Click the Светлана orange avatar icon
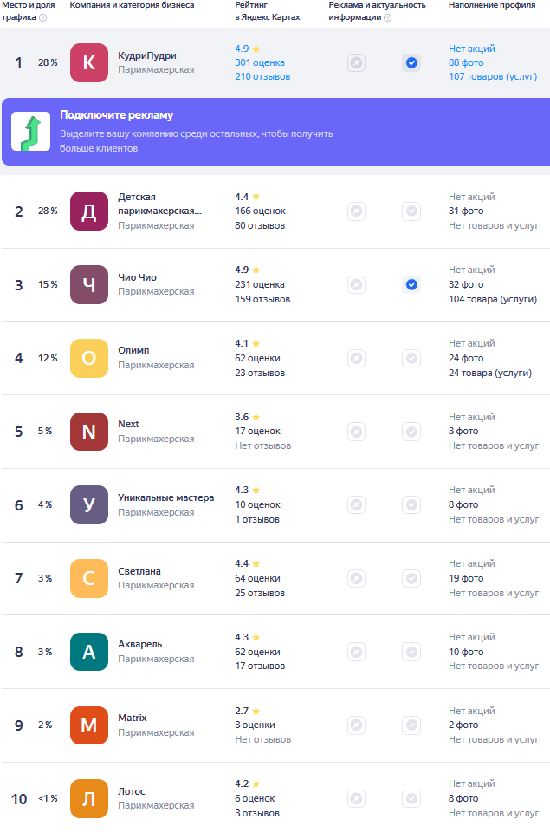The height and width of the screenshot is (832, 550). point(89,578)
